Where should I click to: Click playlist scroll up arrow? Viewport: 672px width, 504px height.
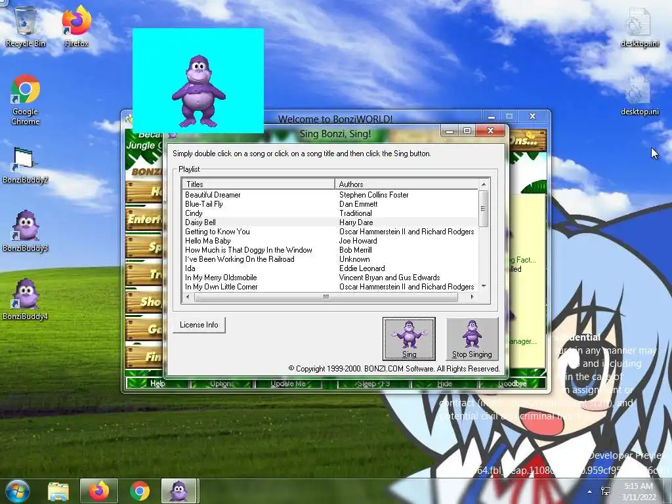coord(484,184)
